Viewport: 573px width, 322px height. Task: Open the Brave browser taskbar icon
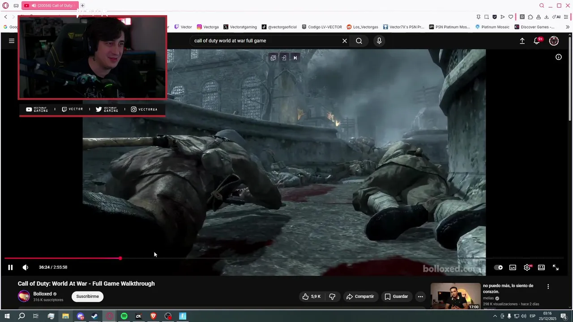pyautogui.click(x=153, y=316)
